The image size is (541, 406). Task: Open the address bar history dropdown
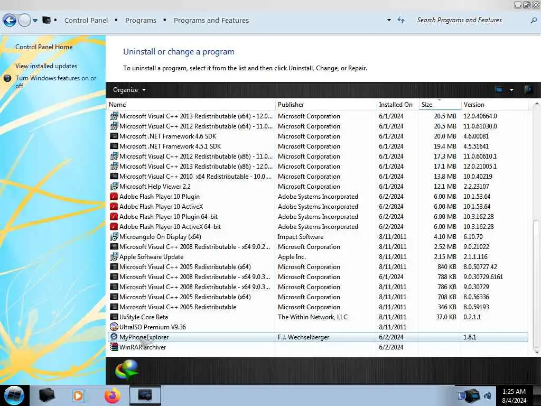pos(389,20)
